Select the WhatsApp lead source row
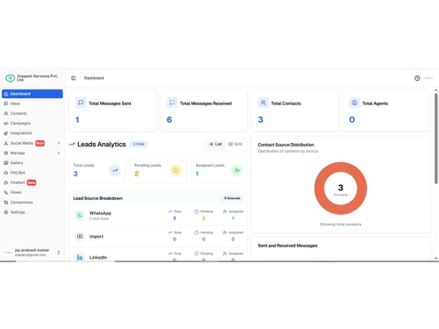Image resolution: width=439 pixels, height=329 pixels. pos(158,215)
